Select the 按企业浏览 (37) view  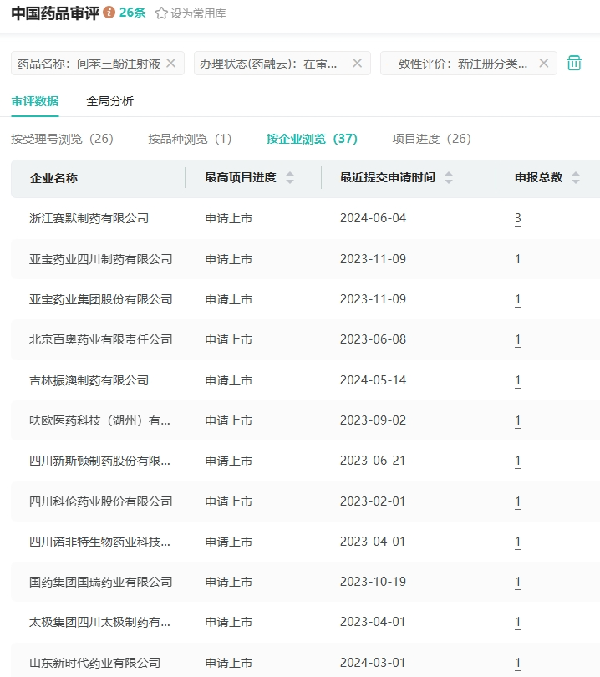pos(312,139)
